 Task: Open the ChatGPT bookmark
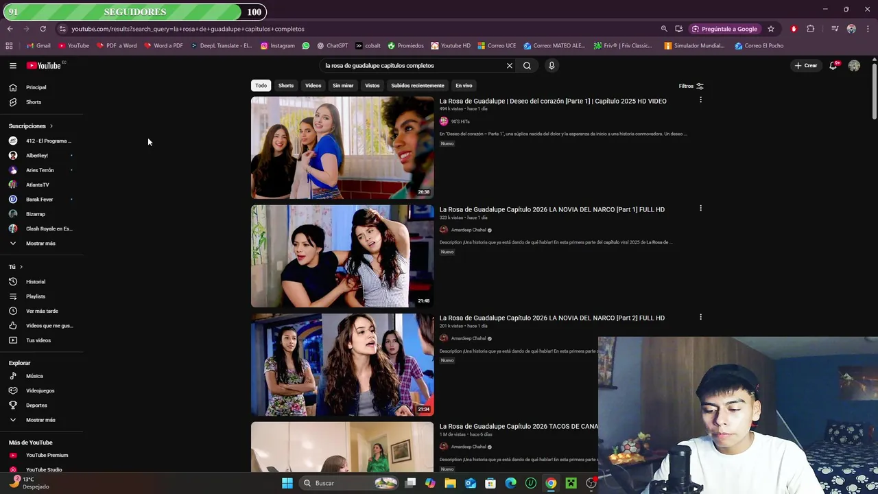[x=332, y=46]
